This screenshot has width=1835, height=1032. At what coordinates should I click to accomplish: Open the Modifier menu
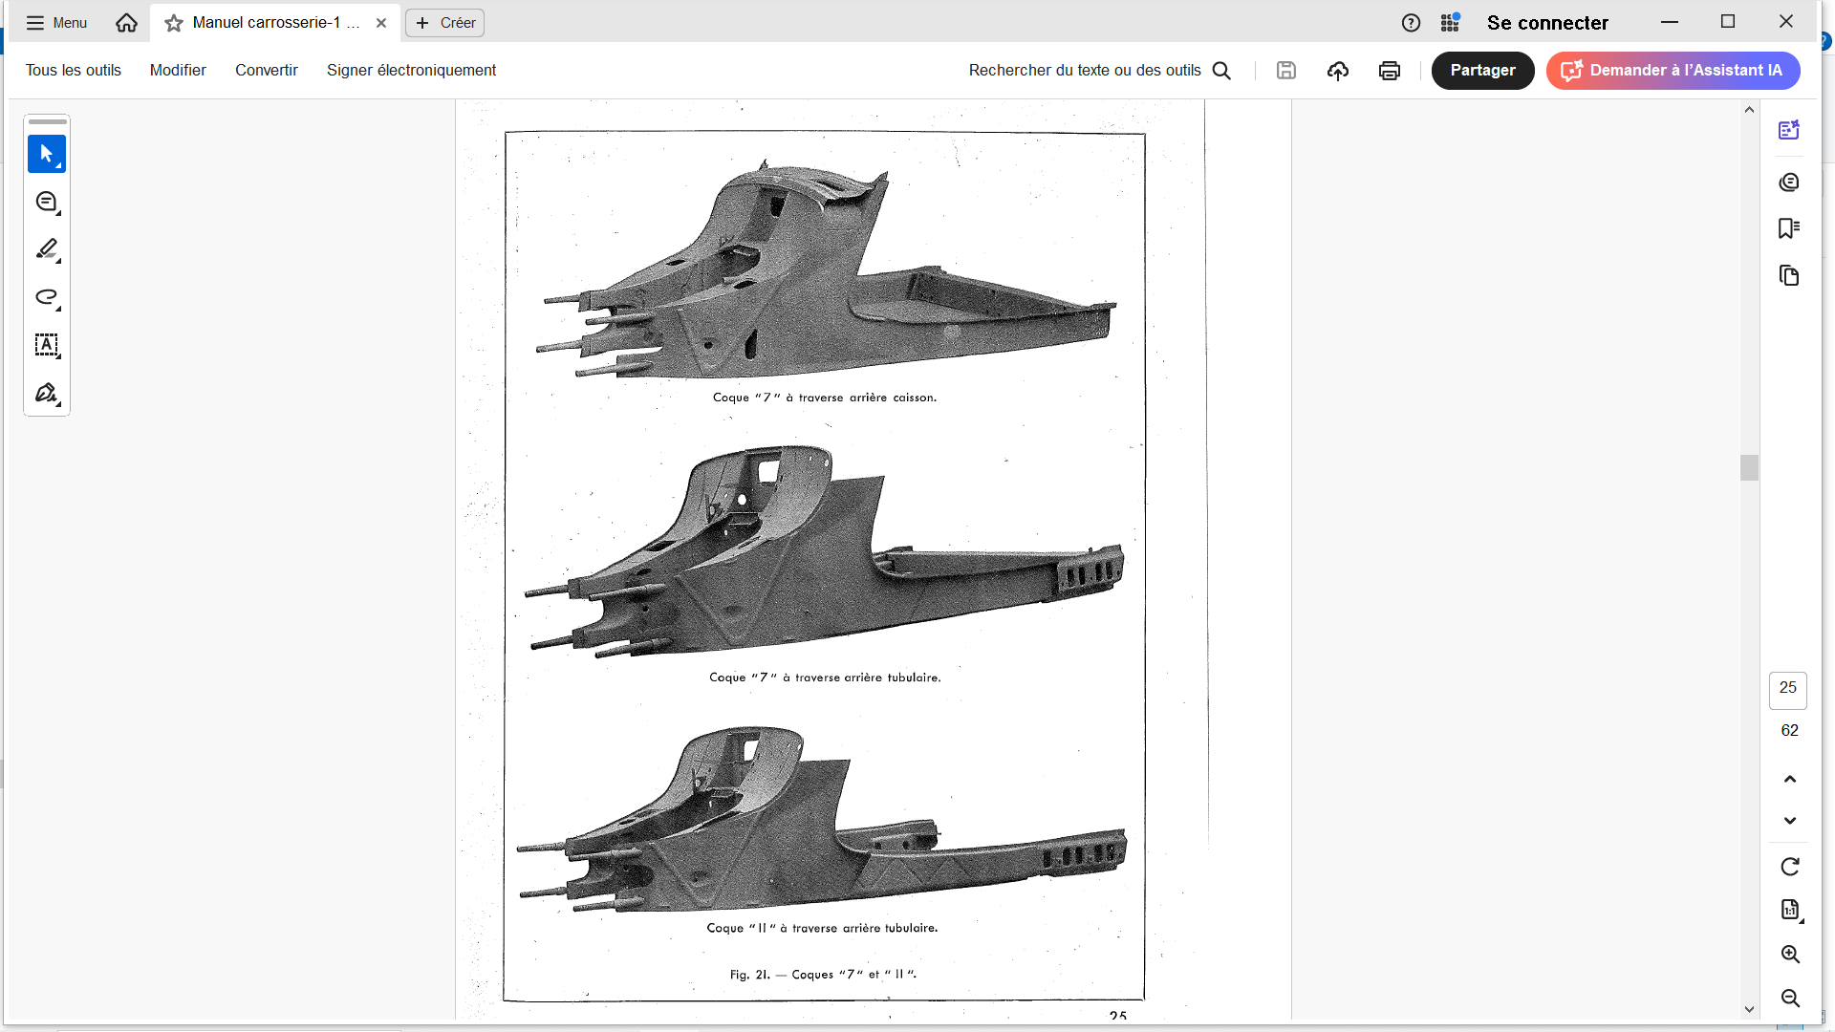coord(178,71)
